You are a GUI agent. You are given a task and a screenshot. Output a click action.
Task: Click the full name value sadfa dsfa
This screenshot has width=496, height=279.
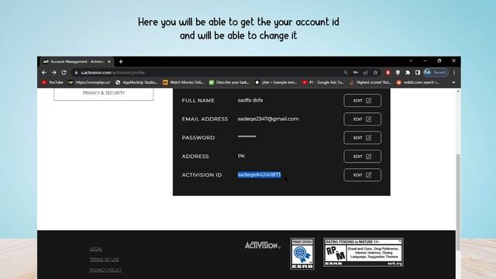250,100
